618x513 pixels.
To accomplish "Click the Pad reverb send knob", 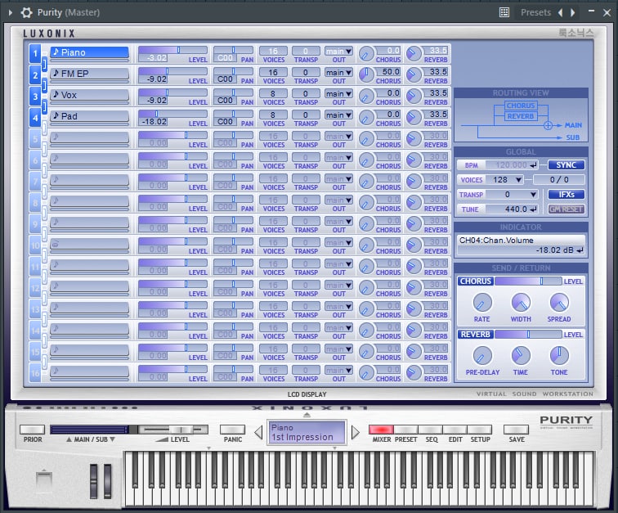I will click(x=414, y=118).
